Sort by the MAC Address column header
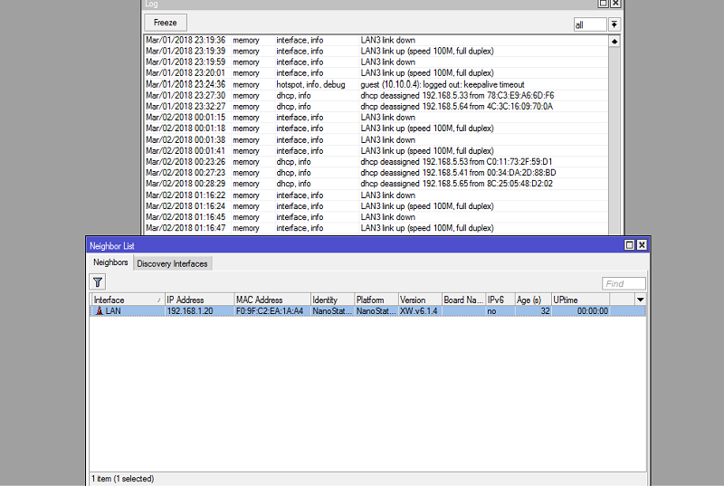This screenshot has height=486, width=724. click(x=270, y=300)
